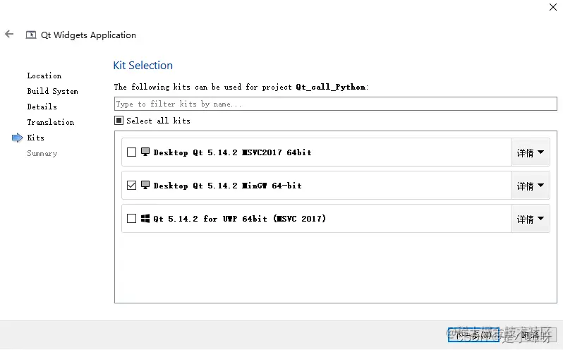
Task: Click monitor icon of MinGW 64-bit kit
Action: coord(145,185)
